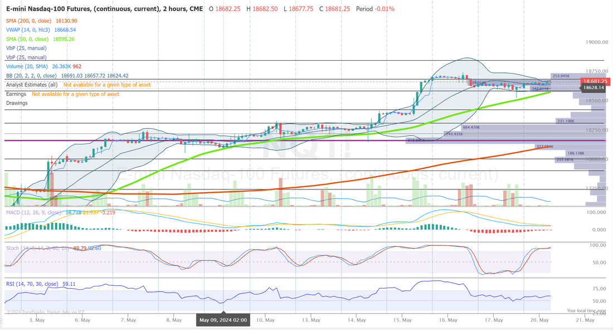Screen dimensions: 613x336
Task: Click the 186.138K volume profile label
Action: [576, 153]
